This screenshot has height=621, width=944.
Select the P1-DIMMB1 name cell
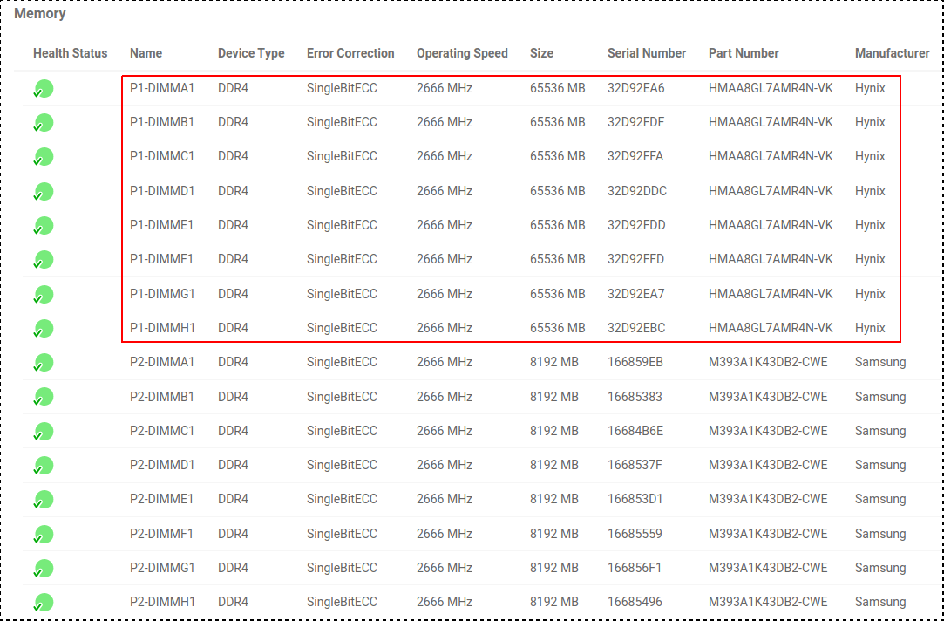point(162,122)
